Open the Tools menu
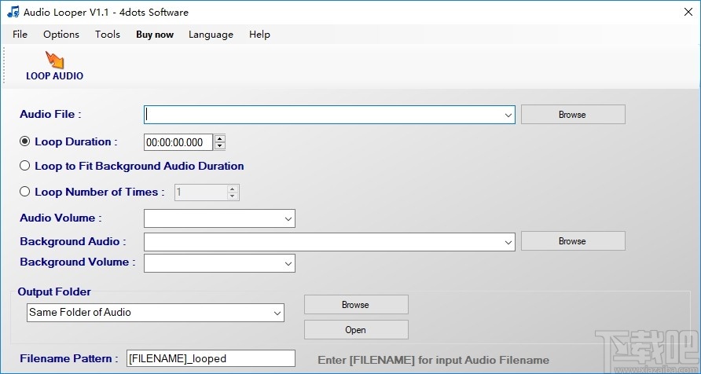 [x=108, y=35]
